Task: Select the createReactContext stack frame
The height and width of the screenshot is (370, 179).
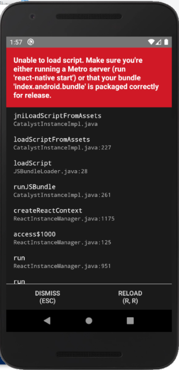Action: (89, 214)
